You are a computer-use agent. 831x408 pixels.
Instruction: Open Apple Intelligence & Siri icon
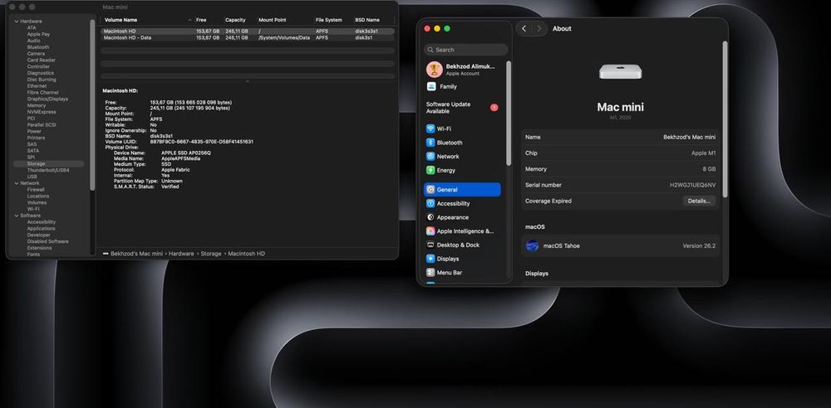pyautogui.click(x=430, y=231)
